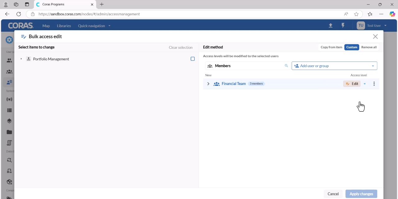Open the Add user or group dropdown

point(334,66)
